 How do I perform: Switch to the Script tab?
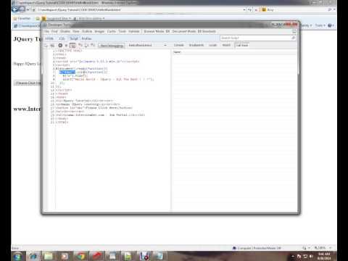pyautogui.click(x=74, y=38)
